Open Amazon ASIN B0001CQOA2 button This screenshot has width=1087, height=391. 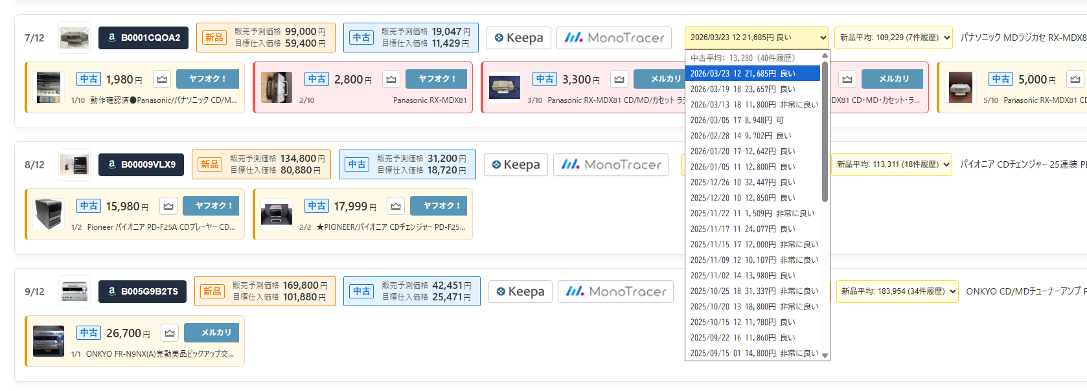tap(143, 38)
